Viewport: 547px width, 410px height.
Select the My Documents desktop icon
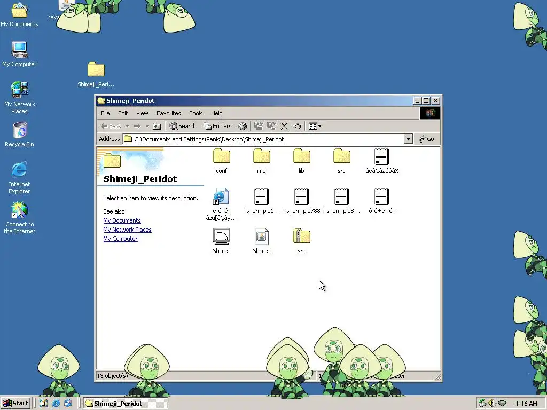tap(19, 14)
